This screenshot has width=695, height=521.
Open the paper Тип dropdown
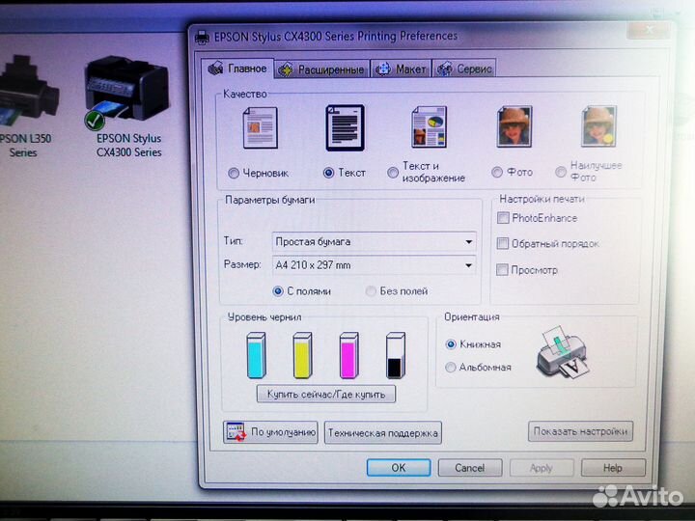(375, 241)
